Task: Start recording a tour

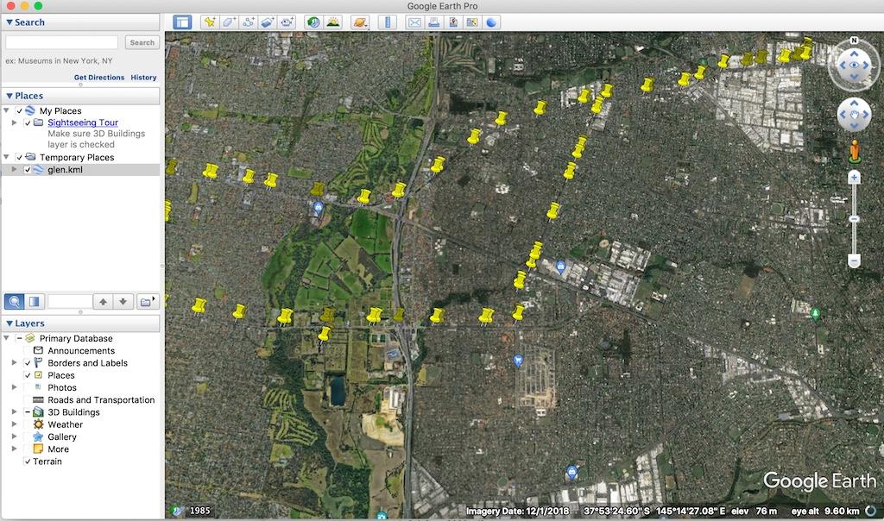Action: tap(286, 22)
